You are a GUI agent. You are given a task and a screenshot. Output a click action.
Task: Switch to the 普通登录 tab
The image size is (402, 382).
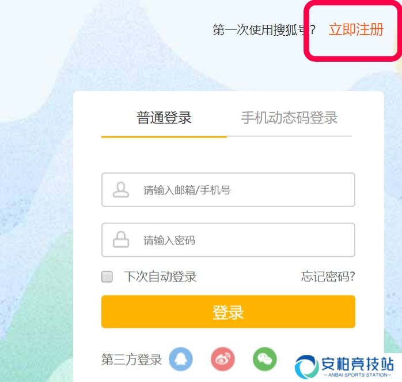[x=164, y=118]
